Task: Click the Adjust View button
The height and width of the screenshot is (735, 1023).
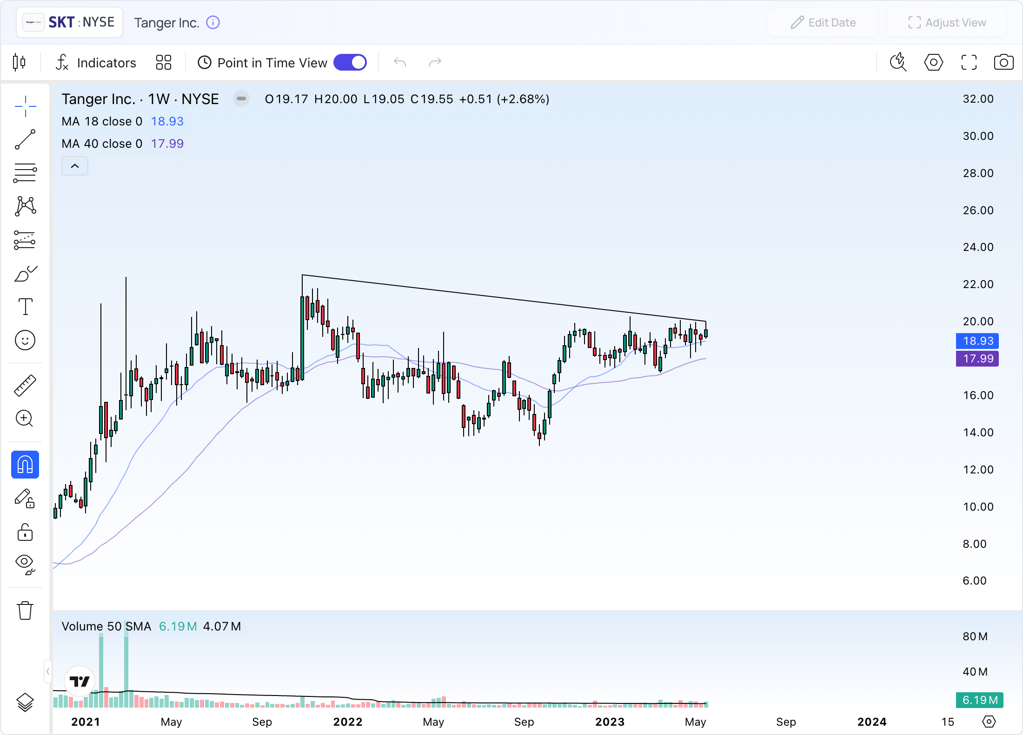Action: click(946, 22)
